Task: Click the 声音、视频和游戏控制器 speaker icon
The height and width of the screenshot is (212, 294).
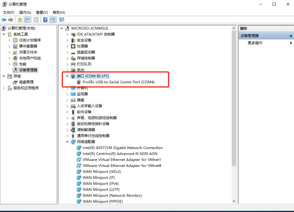Action: point(73,118)
